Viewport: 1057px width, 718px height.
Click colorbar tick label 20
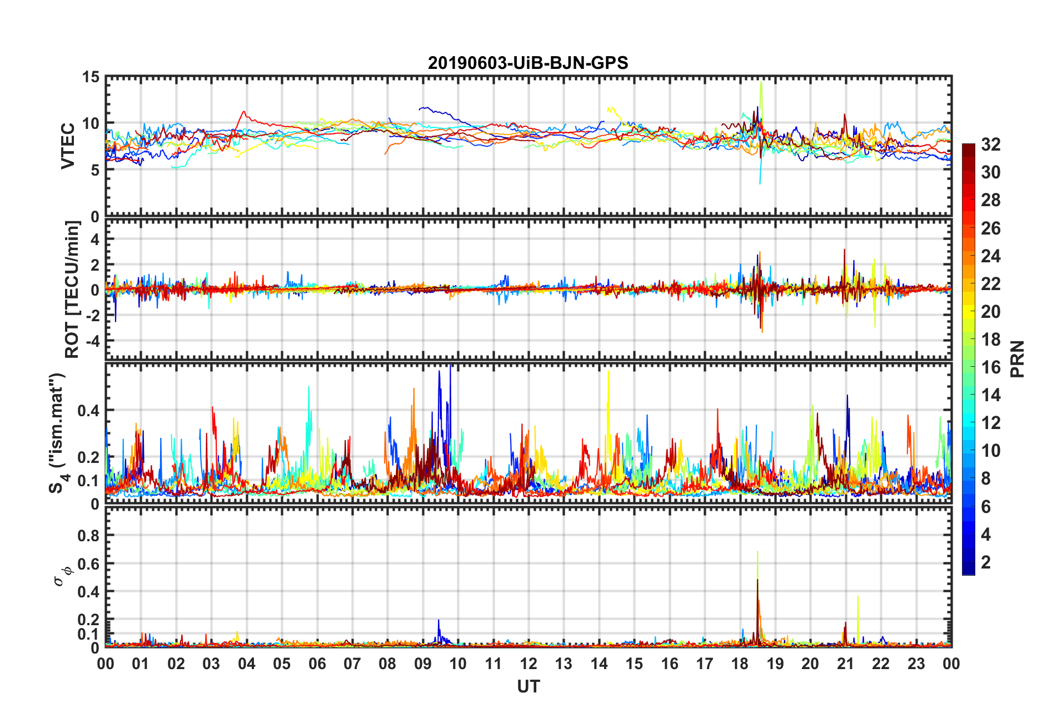(x=991, y=312)
